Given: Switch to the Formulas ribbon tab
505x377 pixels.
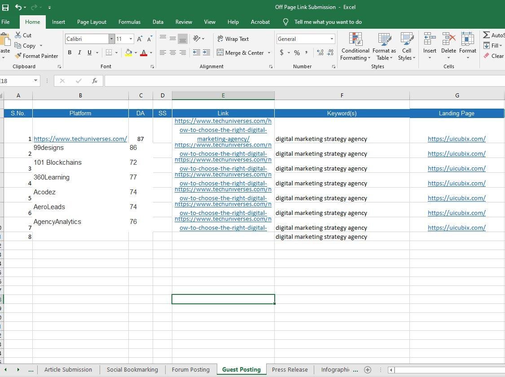Looking at the screenshot, I should [129, 22].
